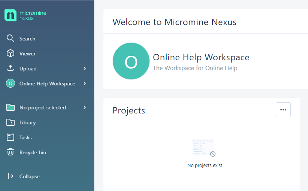Select the Upload sidebar label
The width and height of the screenshot is (308, 191).
click(x=28, y=69)
